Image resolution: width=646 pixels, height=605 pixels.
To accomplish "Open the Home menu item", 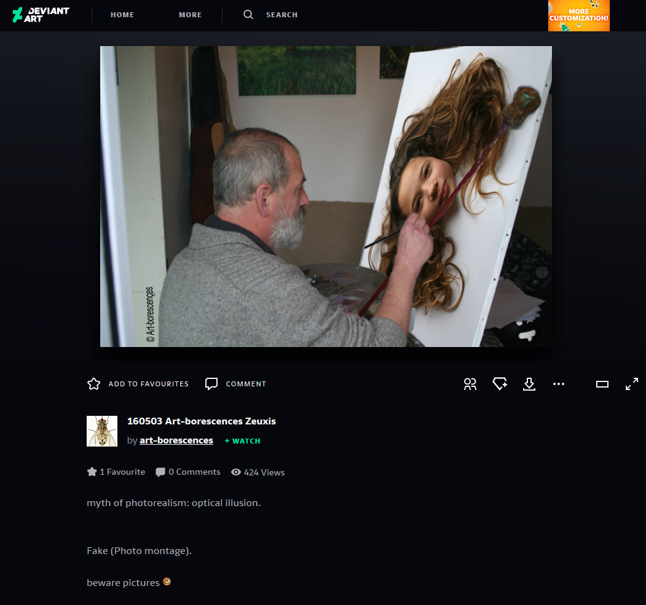I will click(122, 15).
